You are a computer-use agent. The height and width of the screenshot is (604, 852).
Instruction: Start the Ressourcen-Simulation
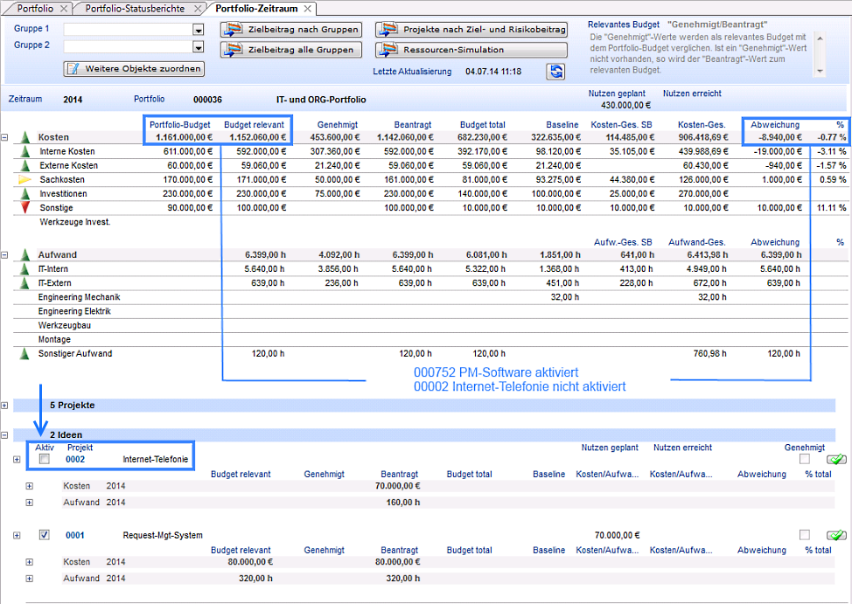(471, 50)
